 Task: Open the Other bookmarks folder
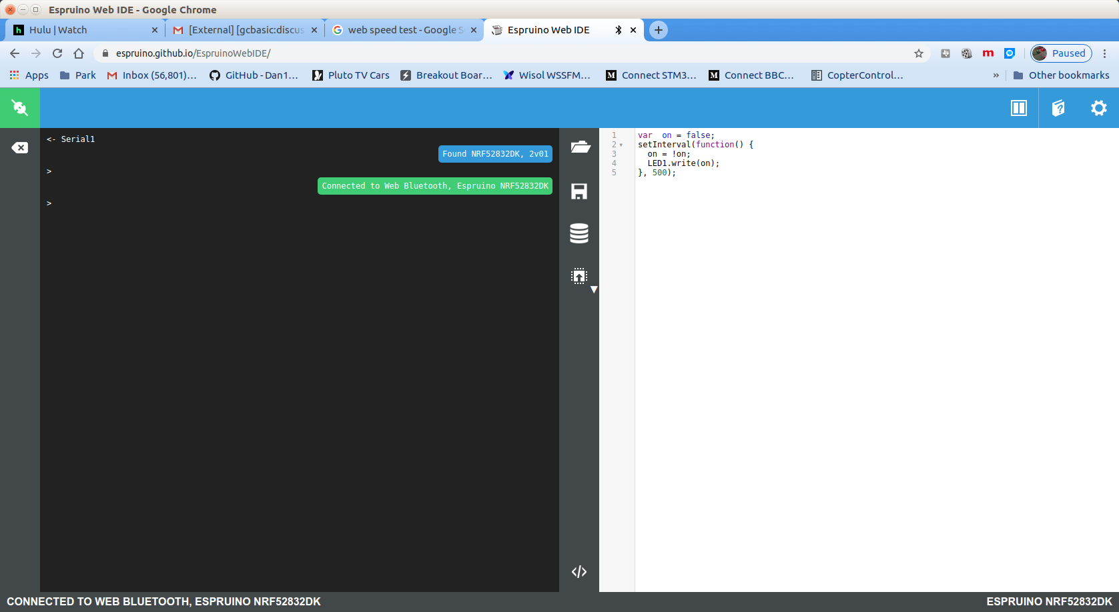(x=1061, y=75)
